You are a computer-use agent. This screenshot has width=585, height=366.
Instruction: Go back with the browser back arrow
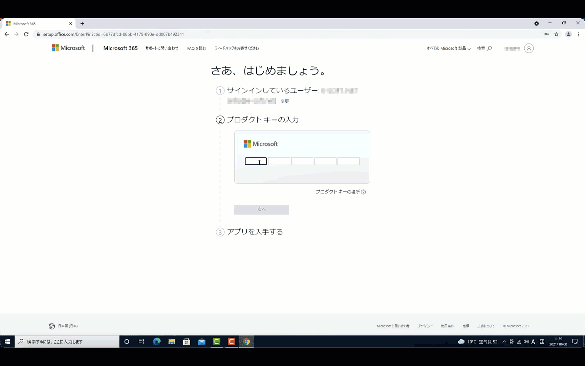(6, 34)
